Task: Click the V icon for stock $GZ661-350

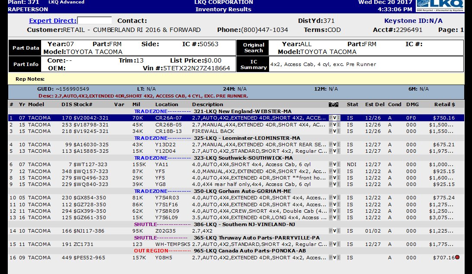Action: (335, 217)
